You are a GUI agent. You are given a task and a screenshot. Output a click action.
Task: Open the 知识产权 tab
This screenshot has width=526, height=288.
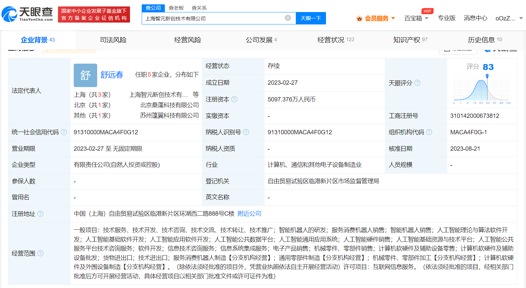pyautogui.click(x=410, y=40)
